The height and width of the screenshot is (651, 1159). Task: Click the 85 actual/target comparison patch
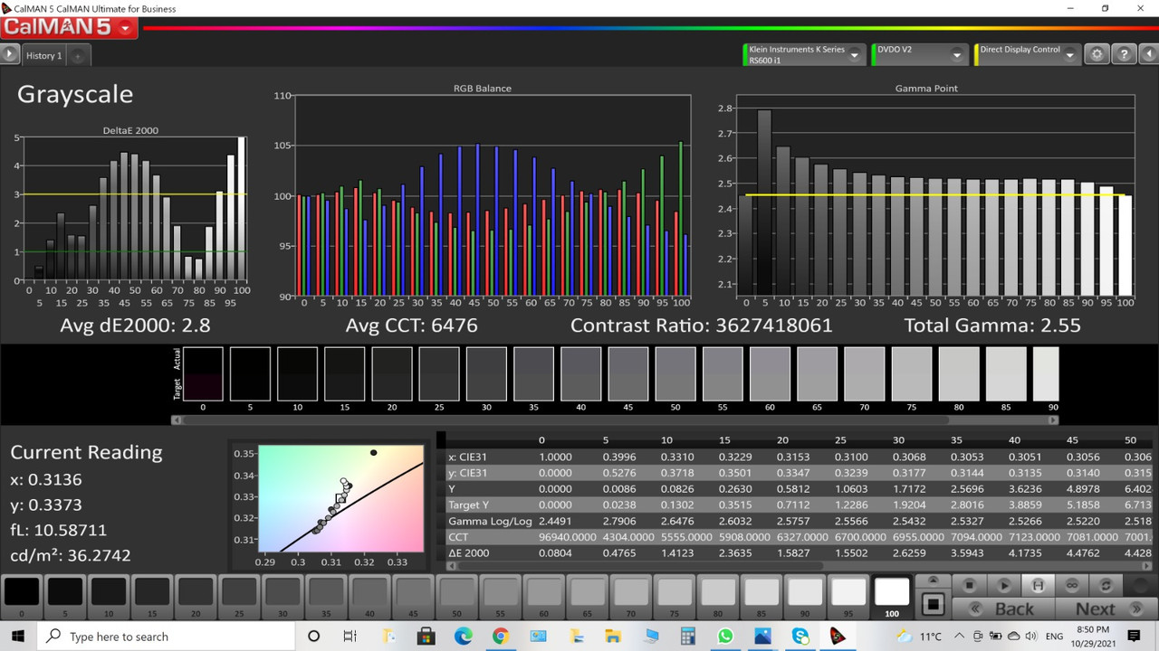pyautogui.click(x=1005, y=373)
